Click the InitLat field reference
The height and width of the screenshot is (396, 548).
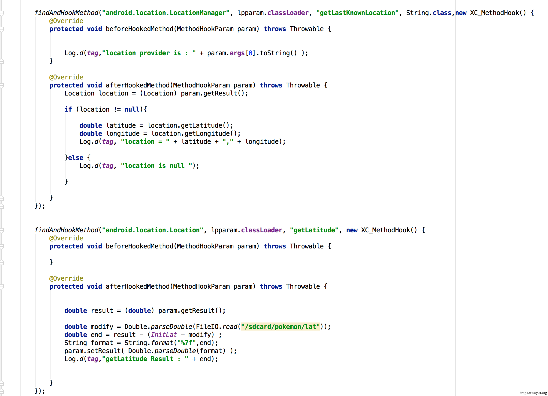click(164, 335)
